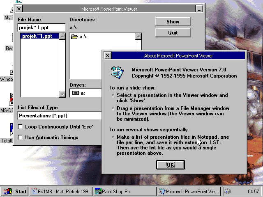Click the About dialog title bar
Image resolution: width=263 pixels, height=197 pixels.
coord(178,56)
